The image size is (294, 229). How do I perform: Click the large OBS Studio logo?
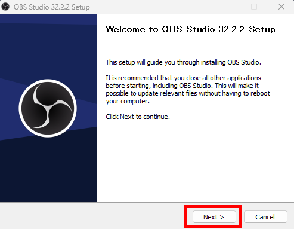(x=48, y=108)
